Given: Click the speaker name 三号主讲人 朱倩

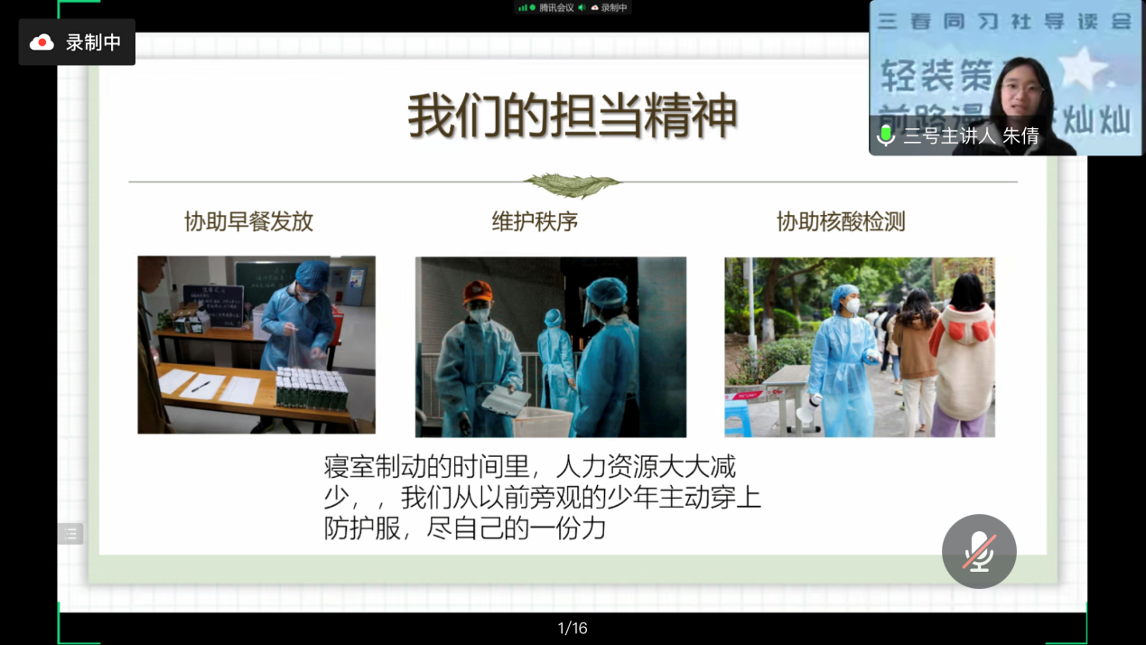Looking at the screenshot, I should pyautogui.click(x=971, y=136).
